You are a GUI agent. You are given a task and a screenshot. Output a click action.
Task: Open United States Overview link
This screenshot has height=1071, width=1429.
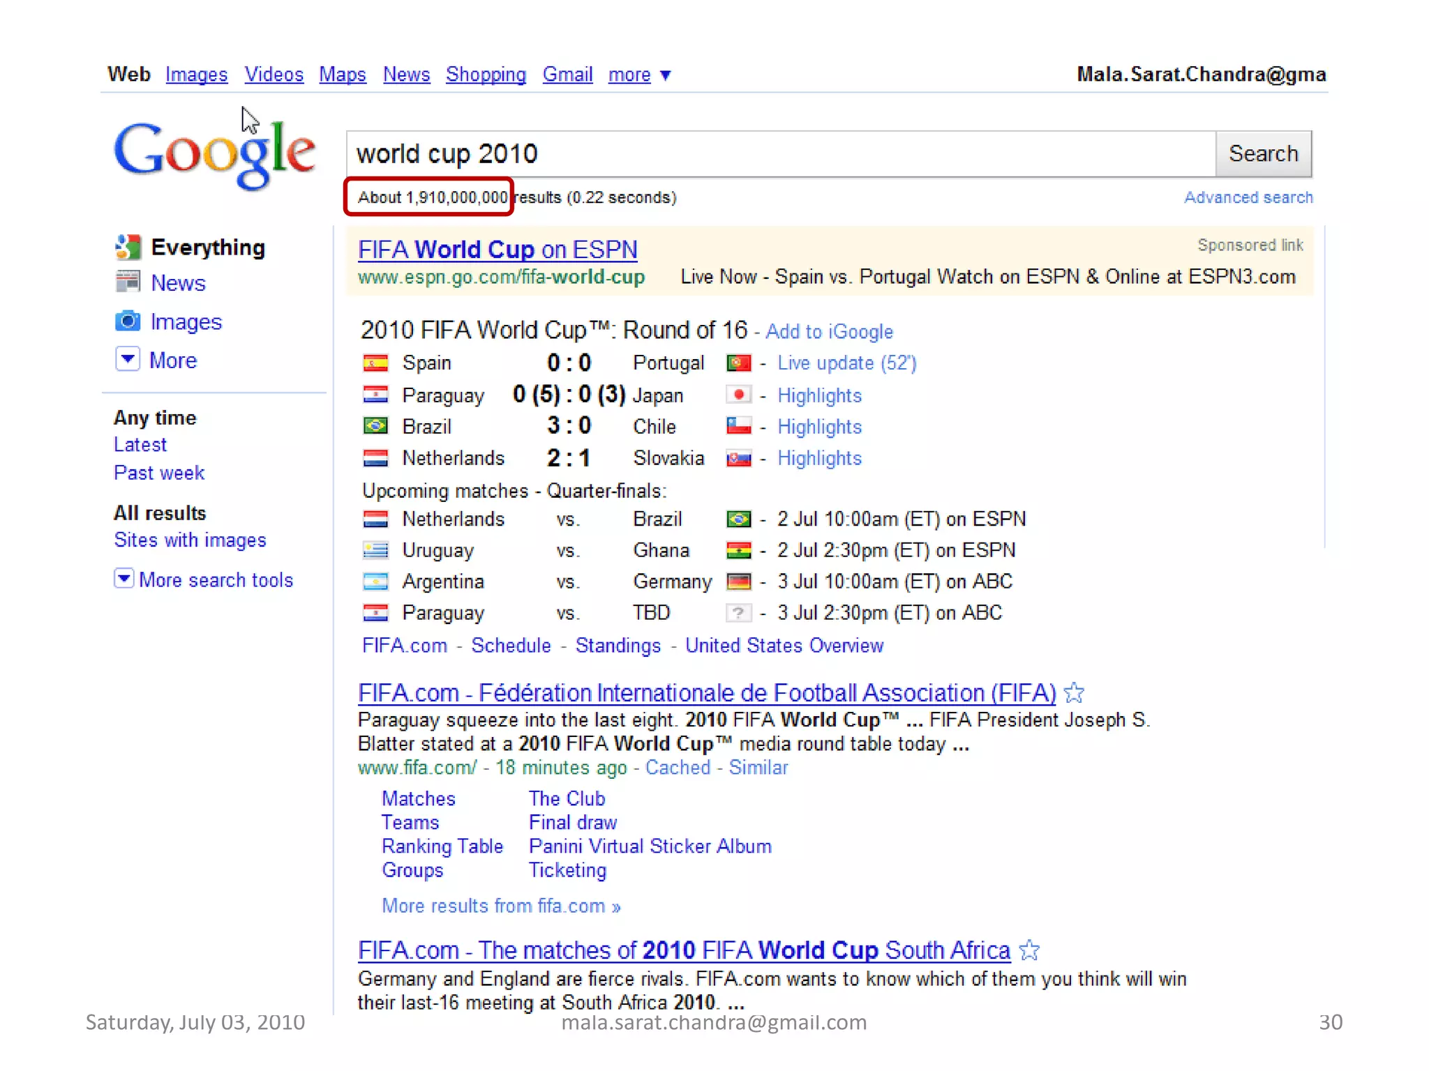tap(784, 646)
